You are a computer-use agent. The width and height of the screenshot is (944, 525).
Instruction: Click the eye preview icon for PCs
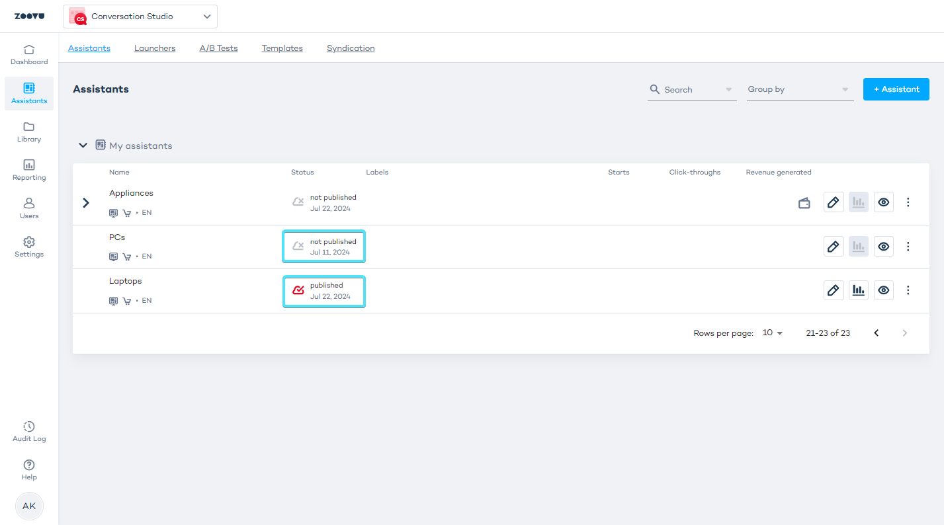[884, 247]
